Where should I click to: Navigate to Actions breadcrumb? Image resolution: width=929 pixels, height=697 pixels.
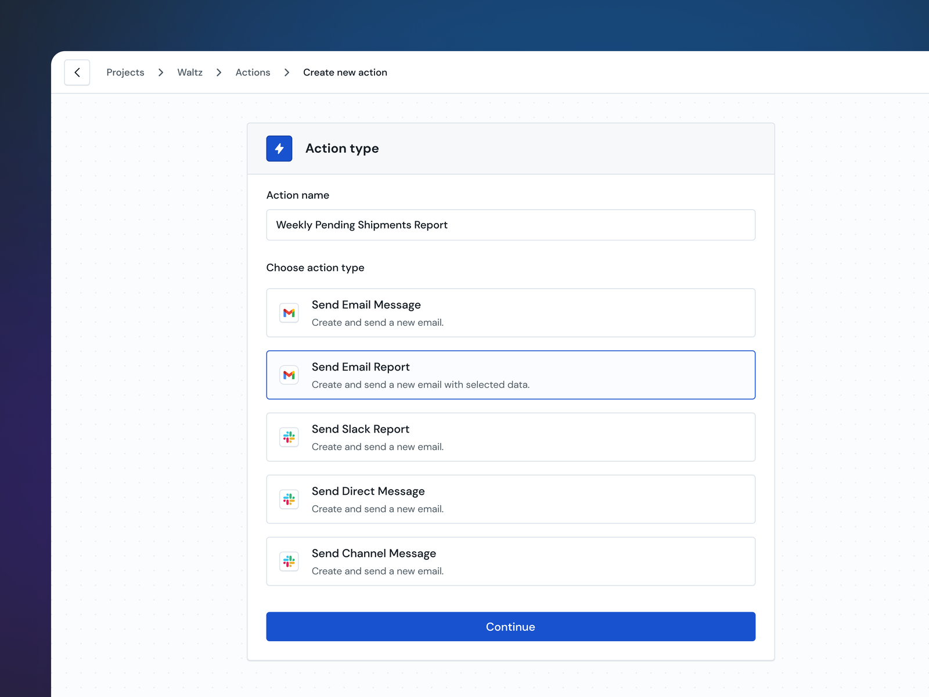(253, 73)
